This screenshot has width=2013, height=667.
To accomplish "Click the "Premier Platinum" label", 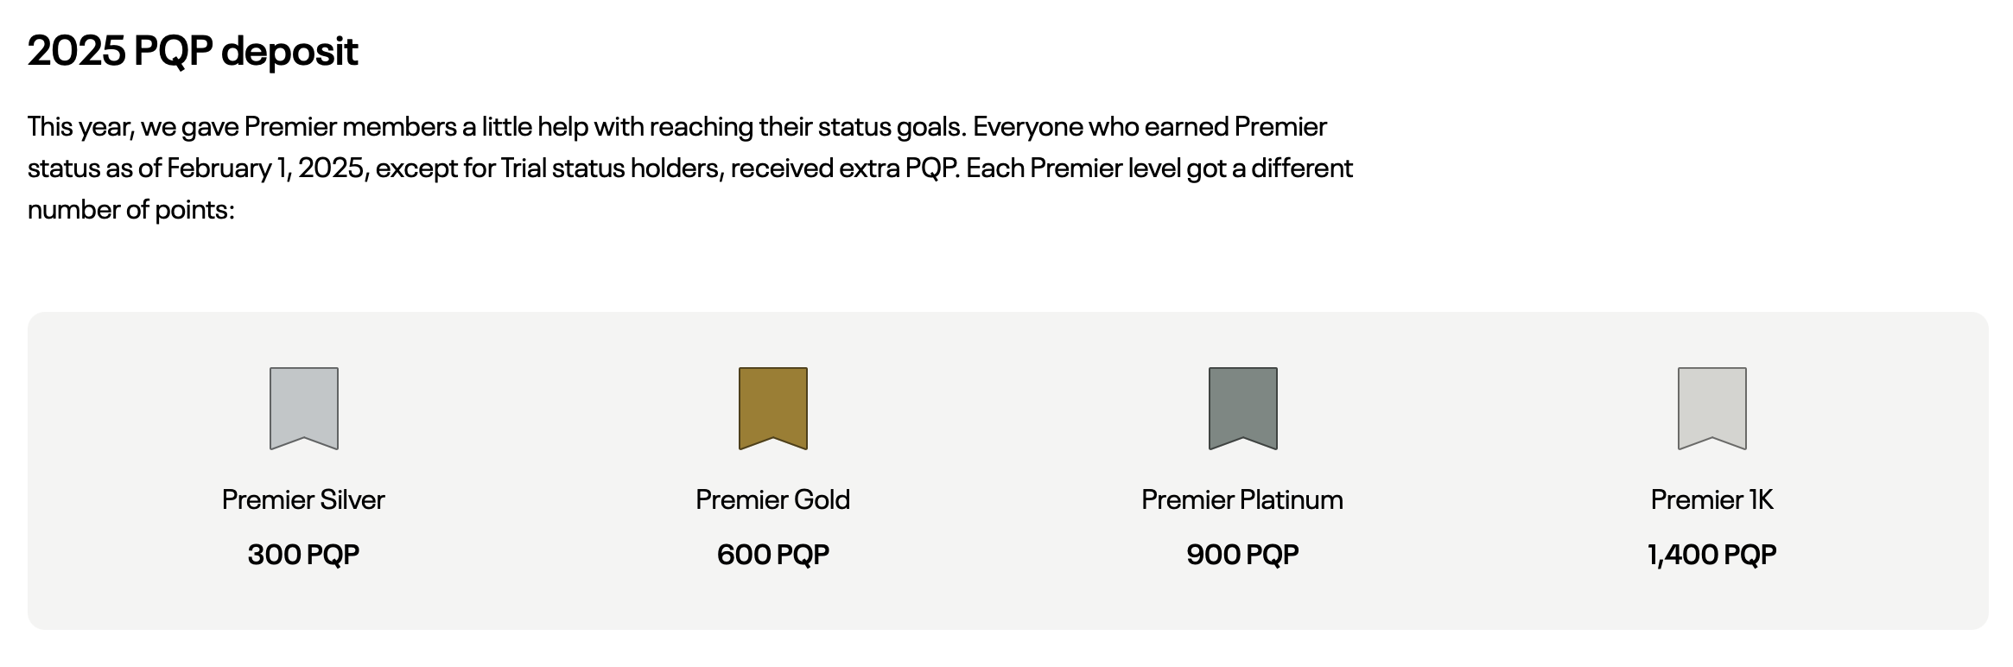I will [1242, 499].
